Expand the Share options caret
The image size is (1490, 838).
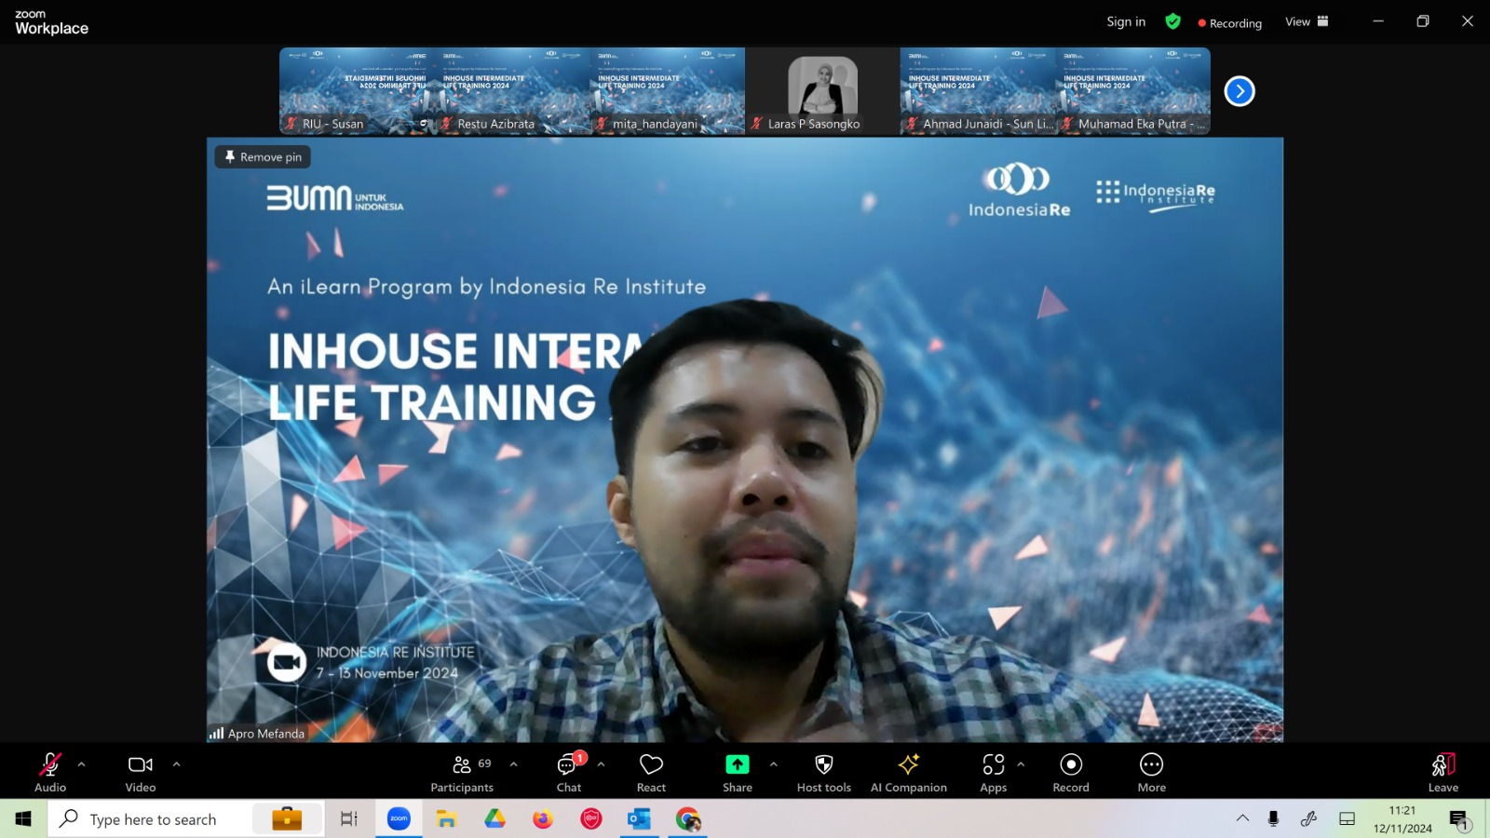pyautogui.click(x=774, y=764)
